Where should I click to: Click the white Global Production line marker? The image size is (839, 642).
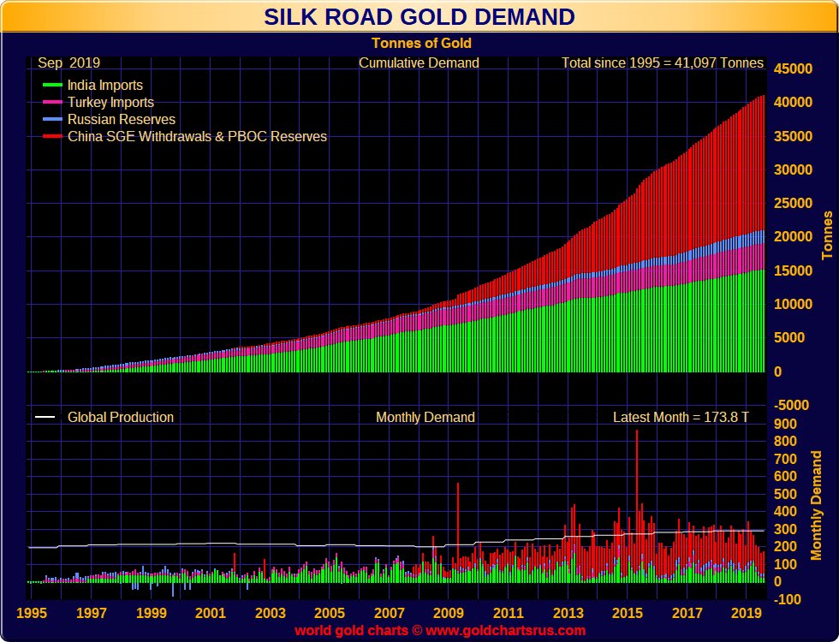(x=45, y=418)
